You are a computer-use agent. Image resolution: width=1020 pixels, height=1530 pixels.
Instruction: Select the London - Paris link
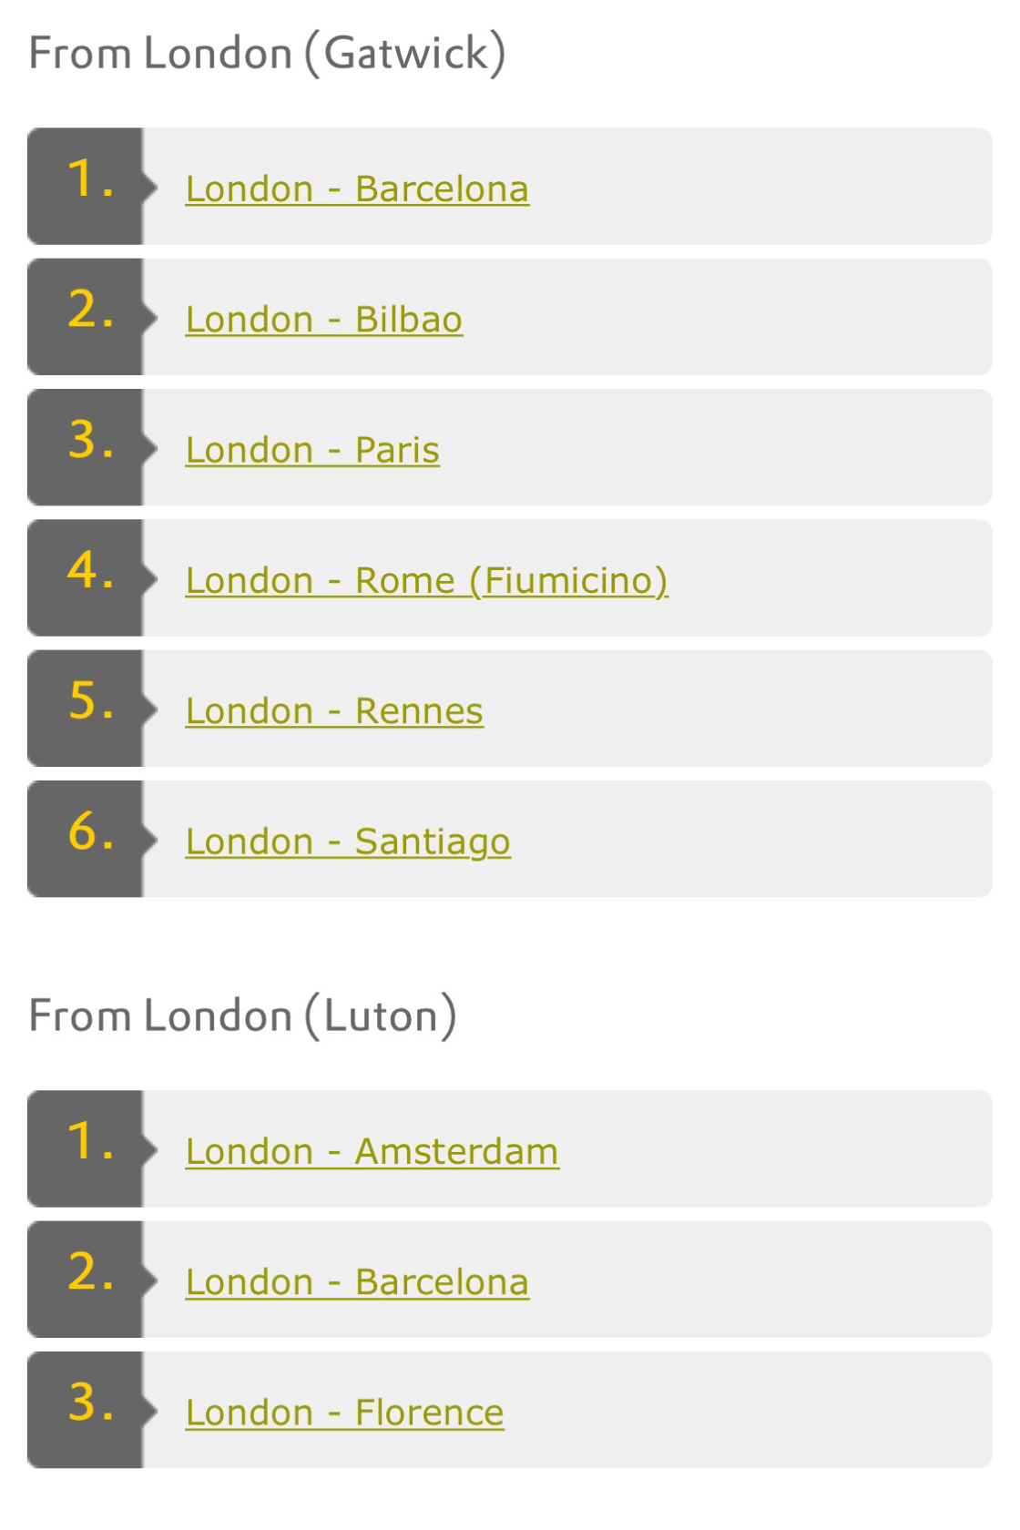pos(312,450)
